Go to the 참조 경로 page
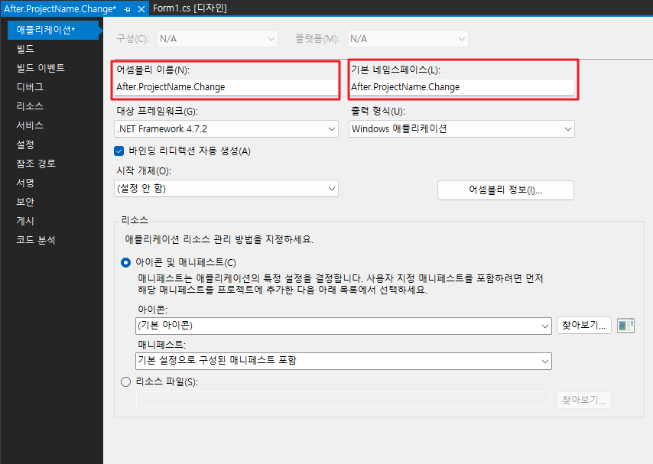Image resolution: width=653 pixels, height=464 pixels. tap(36, 164)
